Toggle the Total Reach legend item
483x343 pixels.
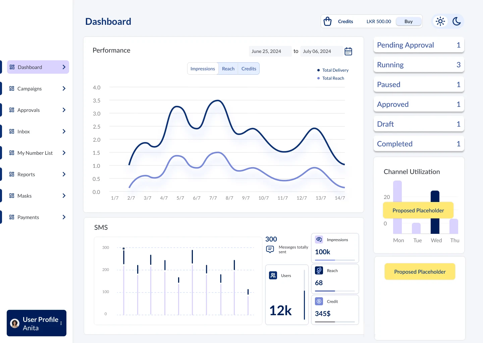331,78
